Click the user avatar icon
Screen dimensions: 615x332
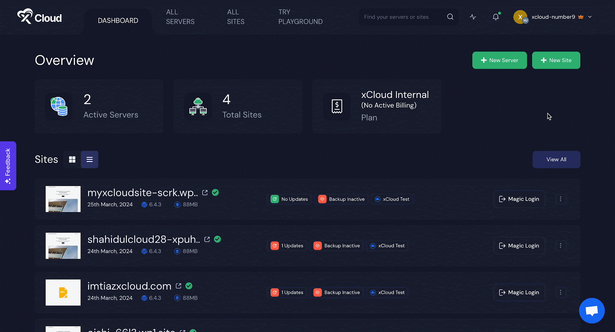tap(520, 17)
